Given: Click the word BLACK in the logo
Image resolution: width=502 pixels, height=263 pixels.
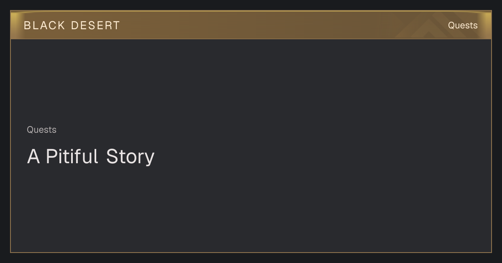Looking at the screenshot, I should pos(44,25).
